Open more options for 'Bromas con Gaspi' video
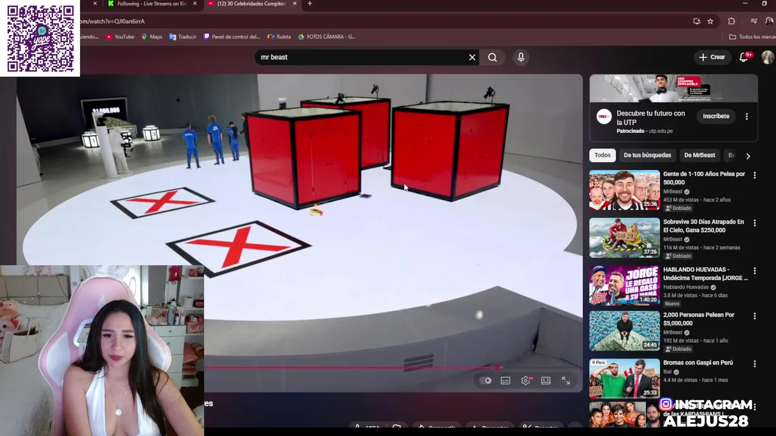Screen dimensions: 776x436 755,364
